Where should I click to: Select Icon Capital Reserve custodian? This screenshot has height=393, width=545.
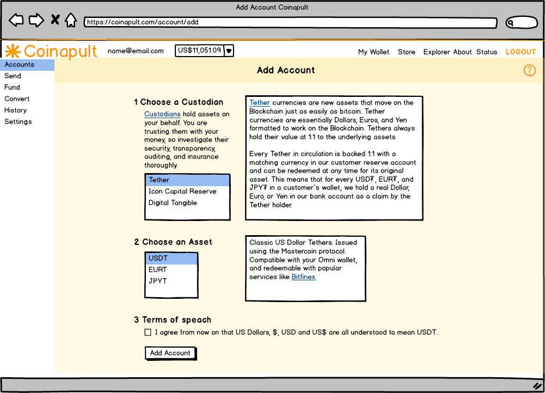pyautogui.click(x=182, y=192)
